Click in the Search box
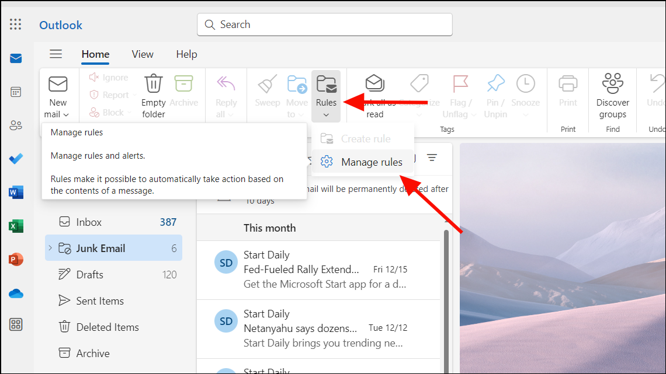The image size is (666, 374). [324, 25]
